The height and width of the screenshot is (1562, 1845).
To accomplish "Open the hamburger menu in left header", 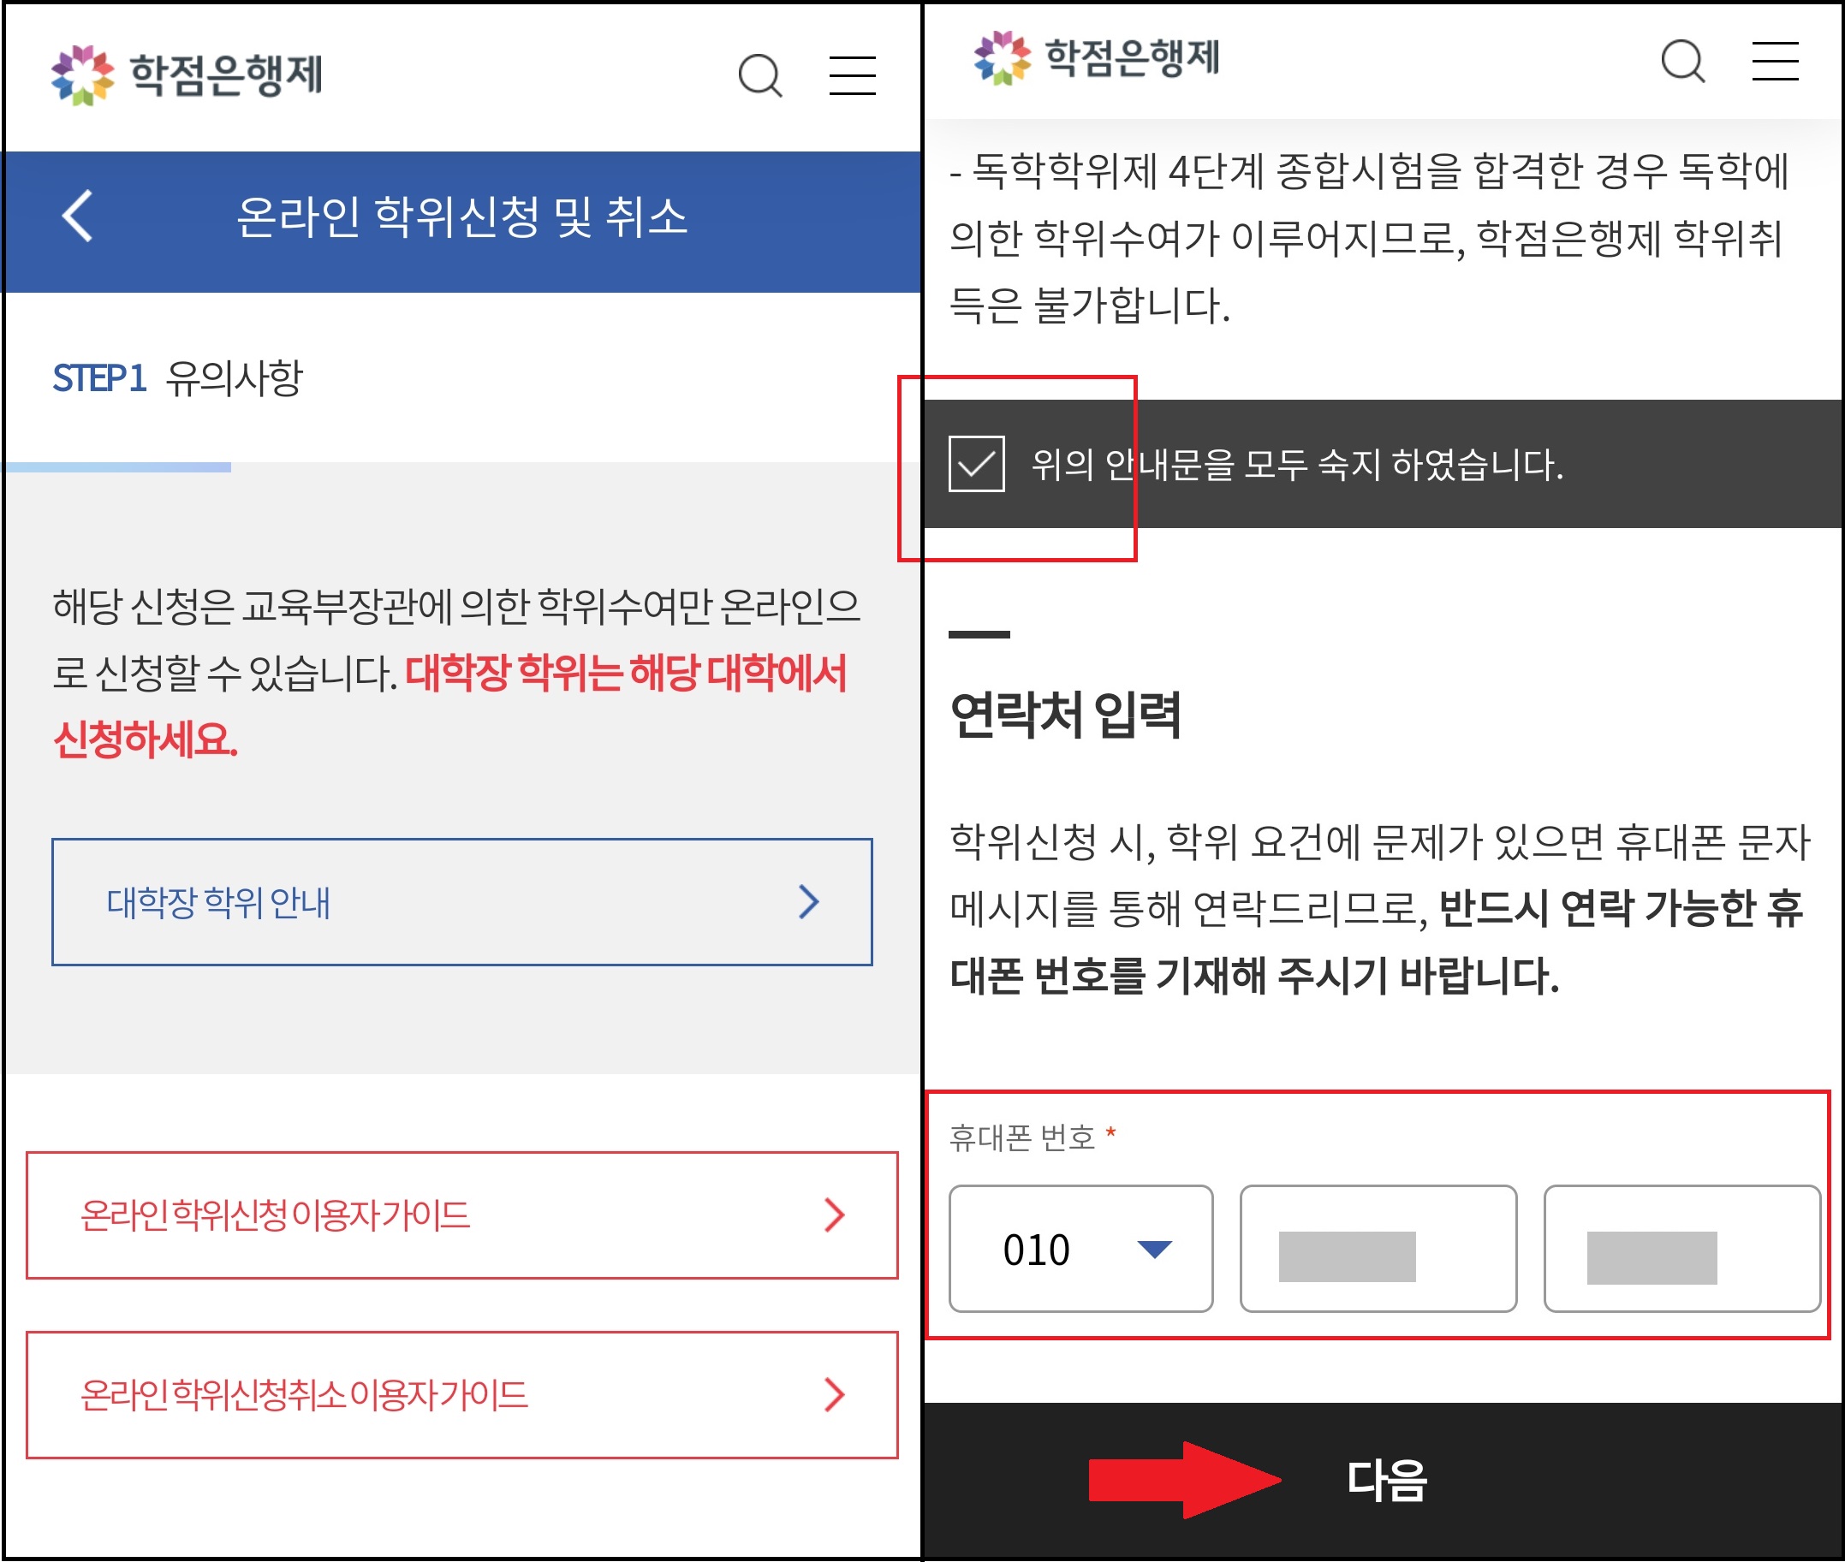I will click(852, 76).
